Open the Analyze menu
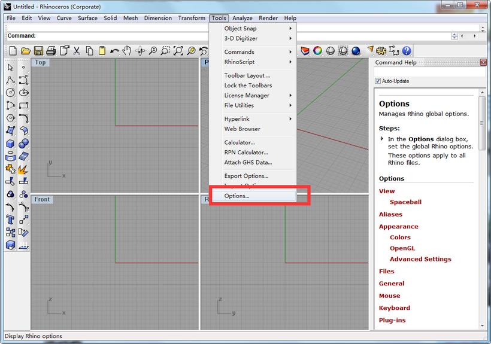The height and width of the screenshot is (344, 491). [x=242, y=18]
